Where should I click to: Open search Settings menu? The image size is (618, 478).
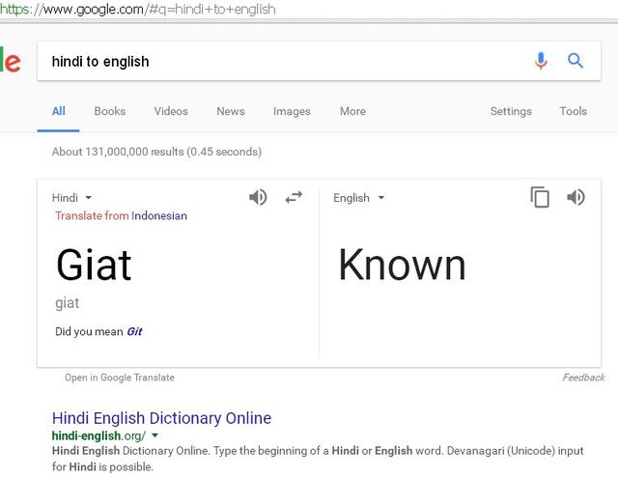click(x=511, y=111)
